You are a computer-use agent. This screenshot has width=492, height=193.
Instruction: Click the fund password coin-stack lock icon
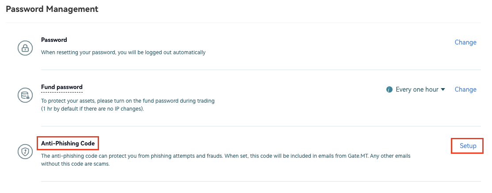point(25,95)
